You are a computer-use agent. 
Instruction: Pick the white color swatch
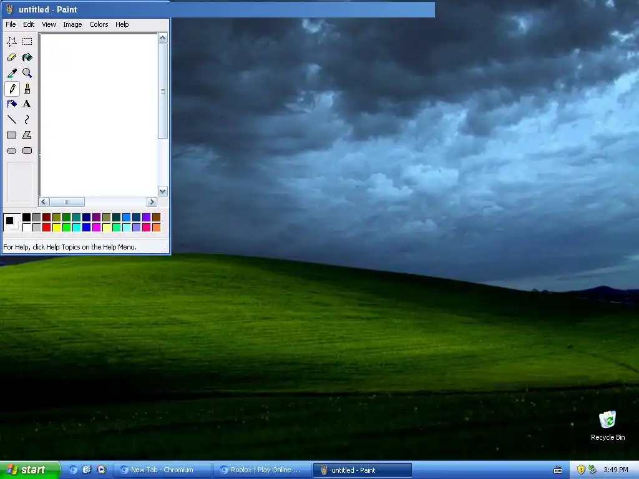click(x=26, y=227)
